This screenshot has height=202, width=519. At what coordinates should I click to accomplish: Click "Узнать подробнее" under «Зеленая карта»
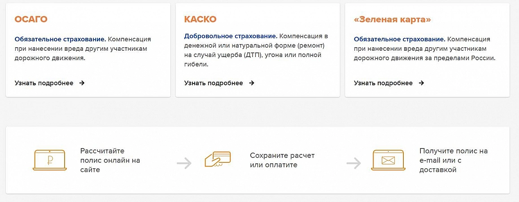383,83
